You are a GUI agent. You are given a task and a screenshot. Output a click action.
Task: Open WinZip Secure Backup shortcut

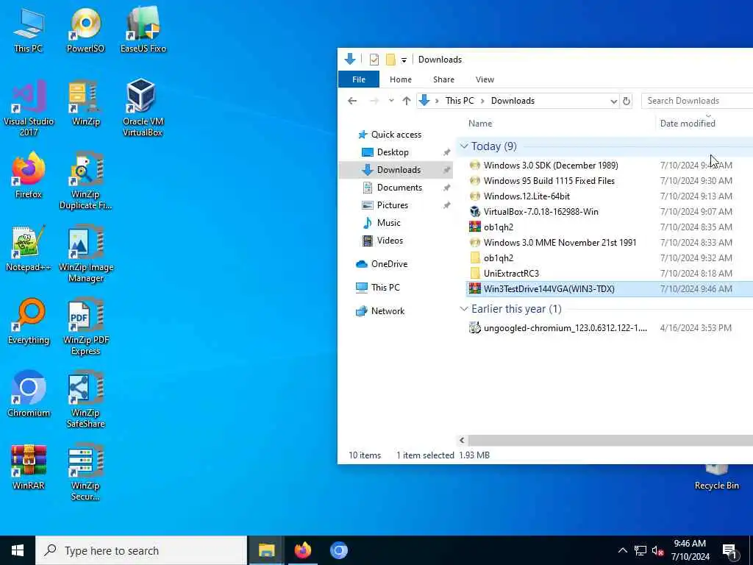click(85, 472)
